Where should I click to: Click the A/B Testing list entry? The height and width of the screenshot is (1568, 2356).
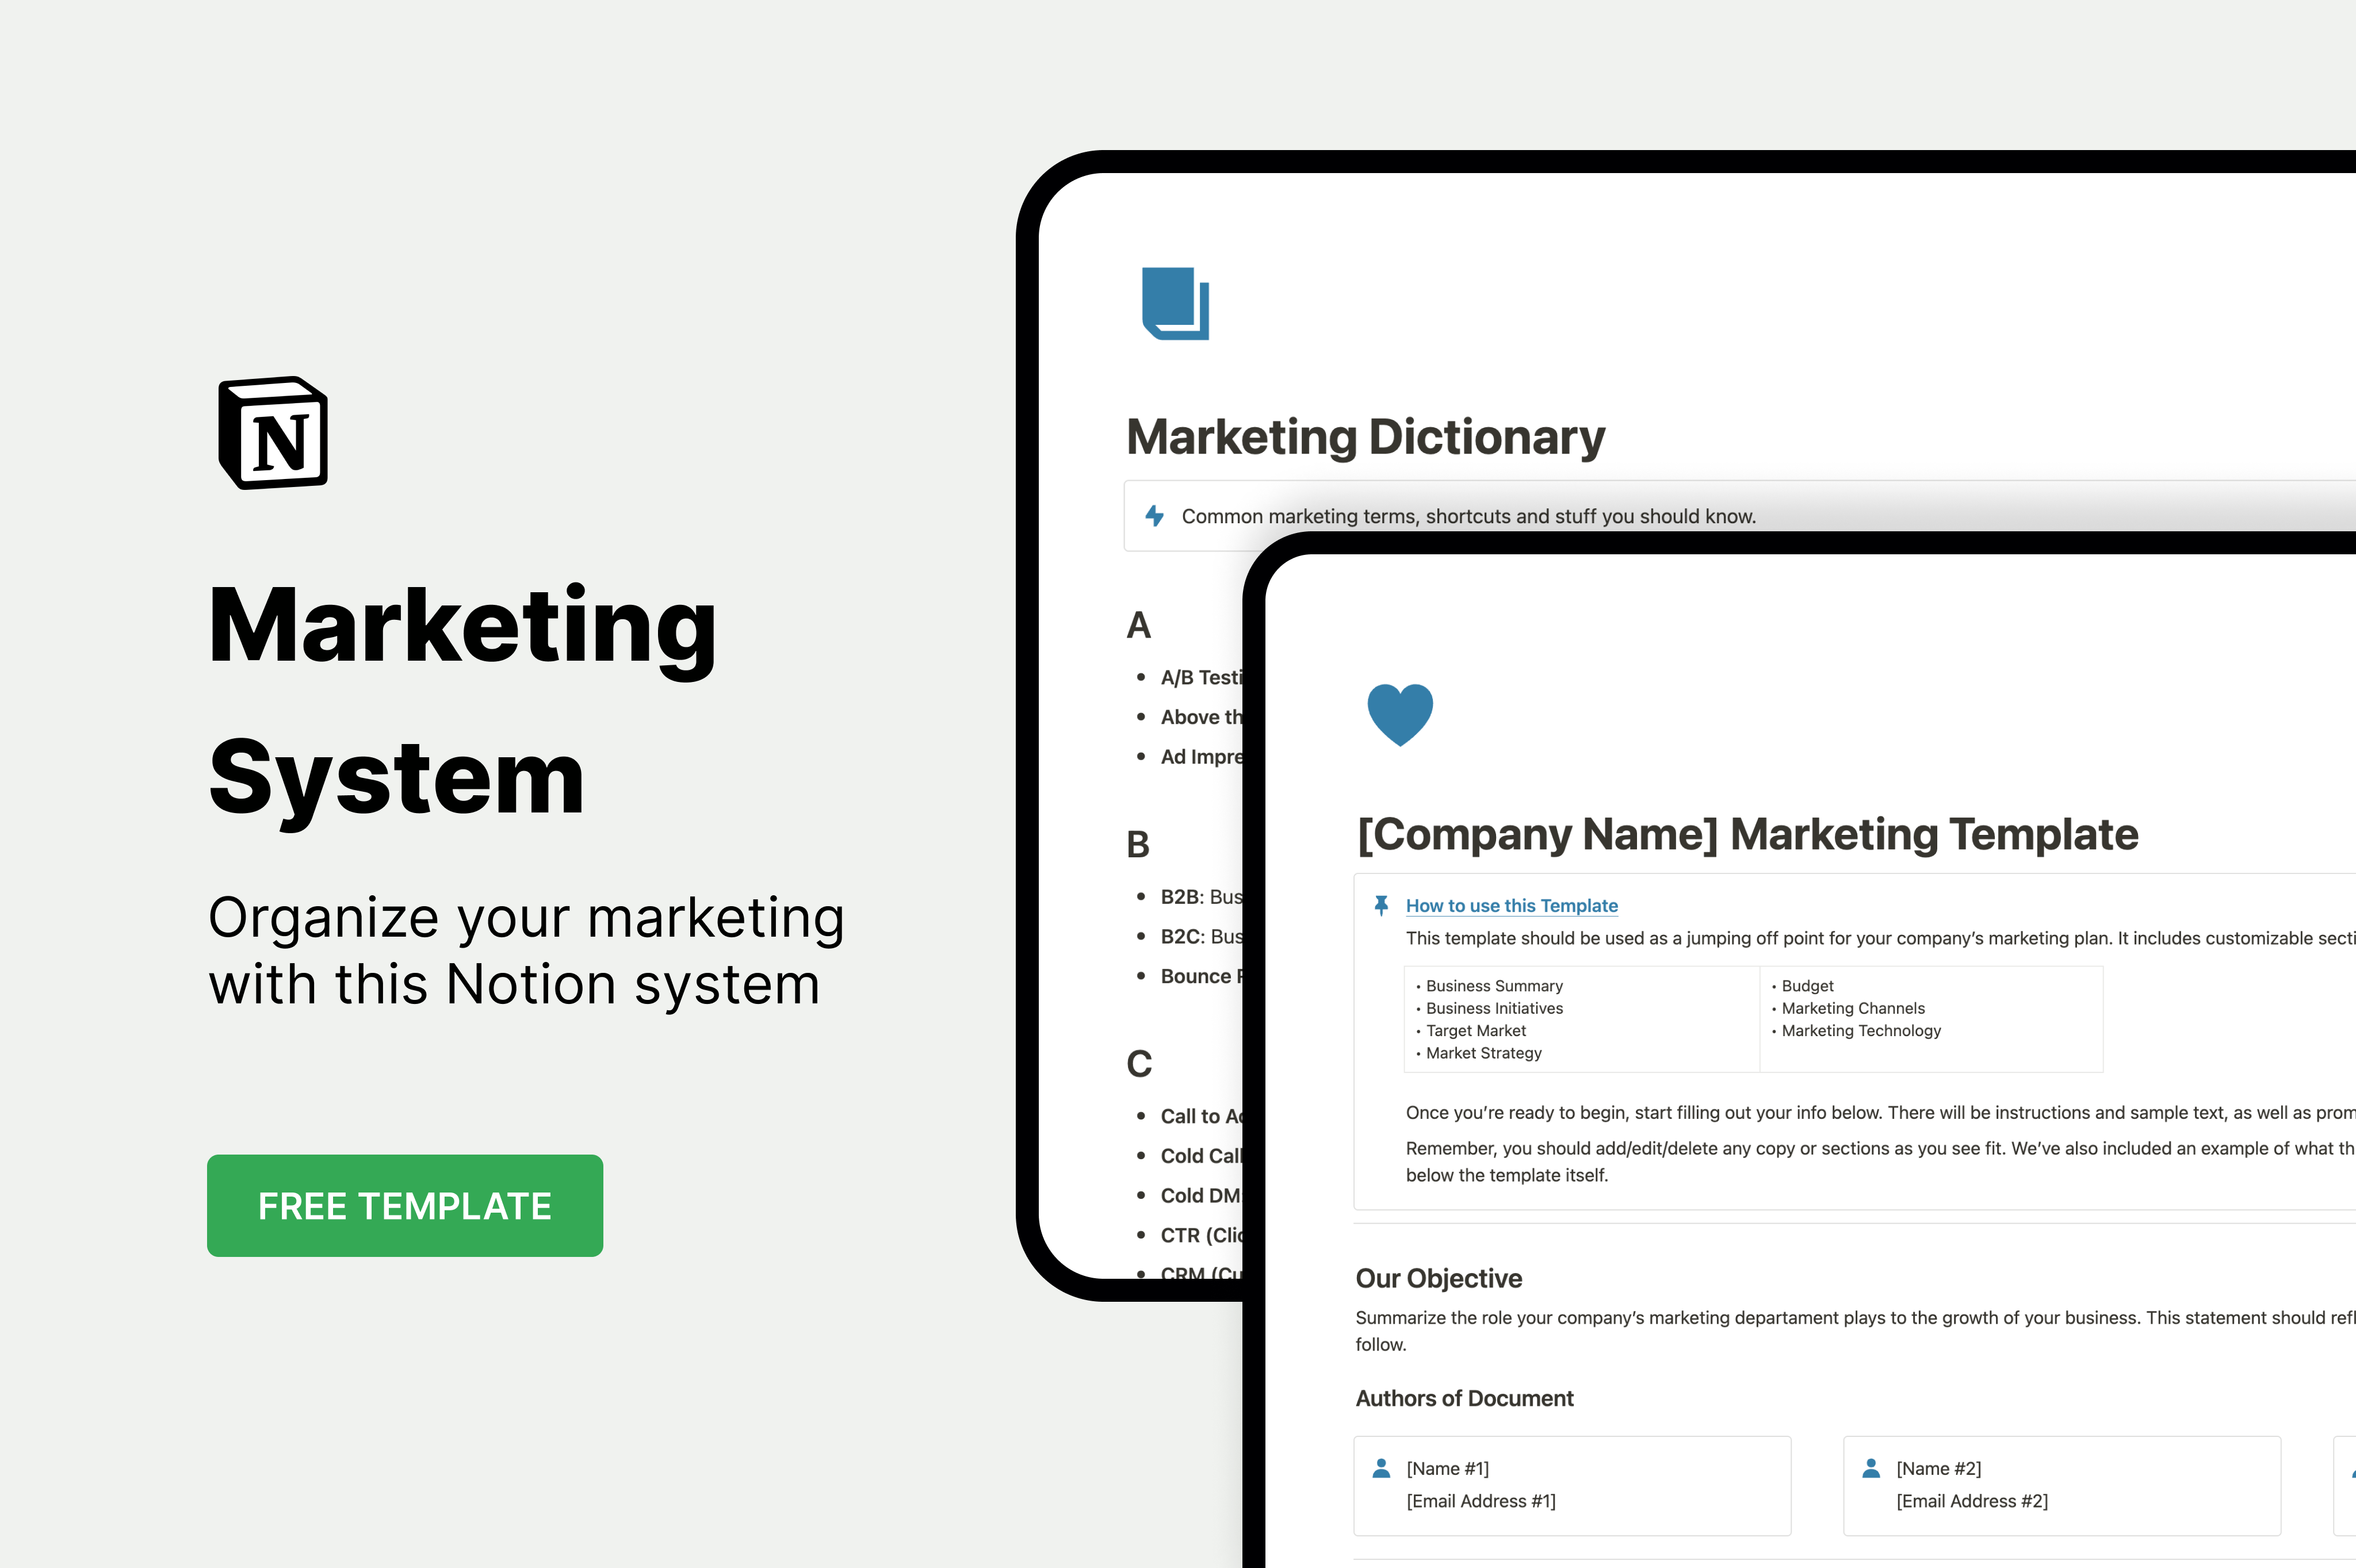pos(1200,677)
